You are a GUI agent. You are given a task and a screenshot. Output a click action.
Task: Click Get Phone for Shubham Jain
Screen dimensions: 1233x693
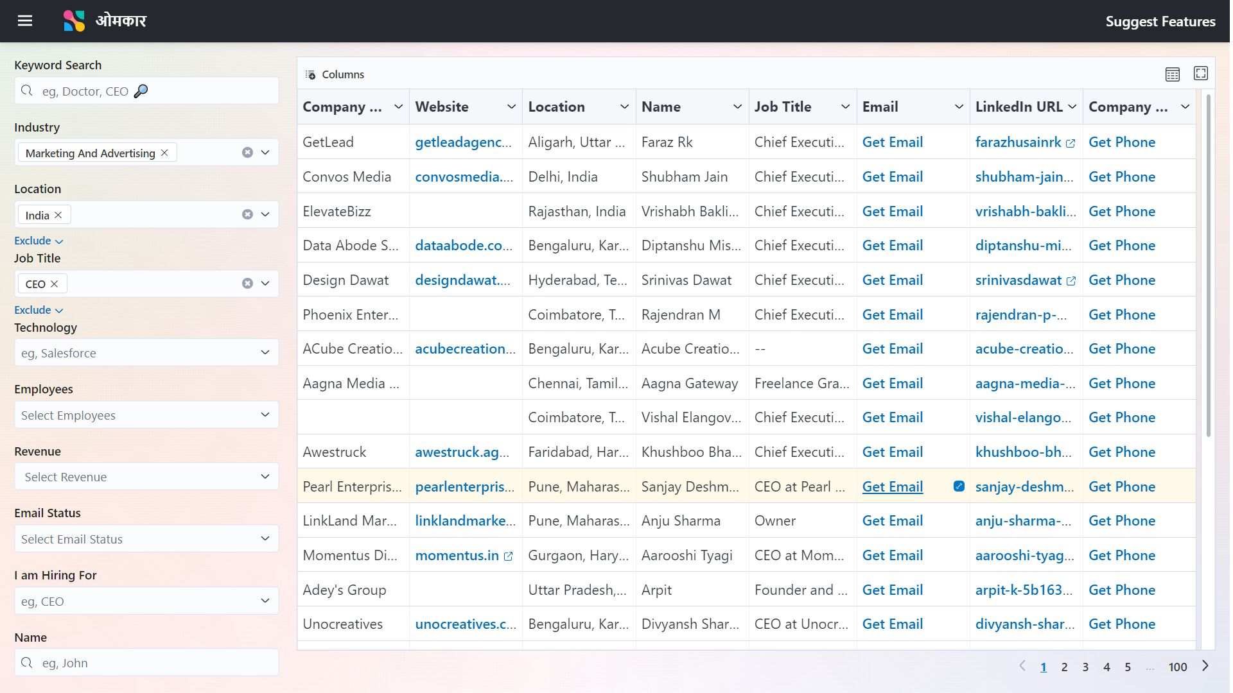click(x=1121, y=177)
